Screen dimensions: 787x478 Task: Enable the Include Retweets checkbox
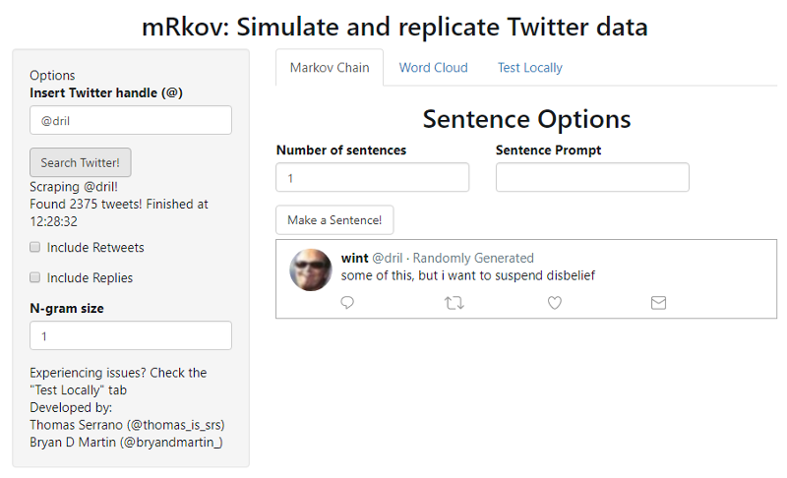tap(35, 247)
